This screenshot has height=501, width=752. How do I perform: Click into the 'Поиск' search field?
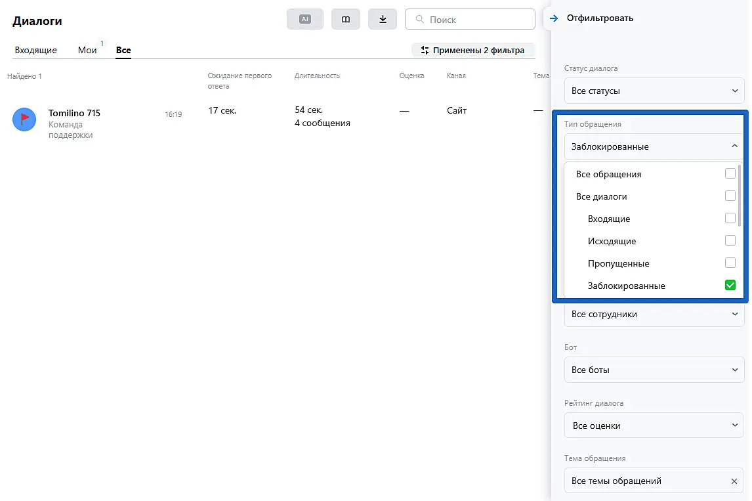pyautogui.click(x=478, y=20)
